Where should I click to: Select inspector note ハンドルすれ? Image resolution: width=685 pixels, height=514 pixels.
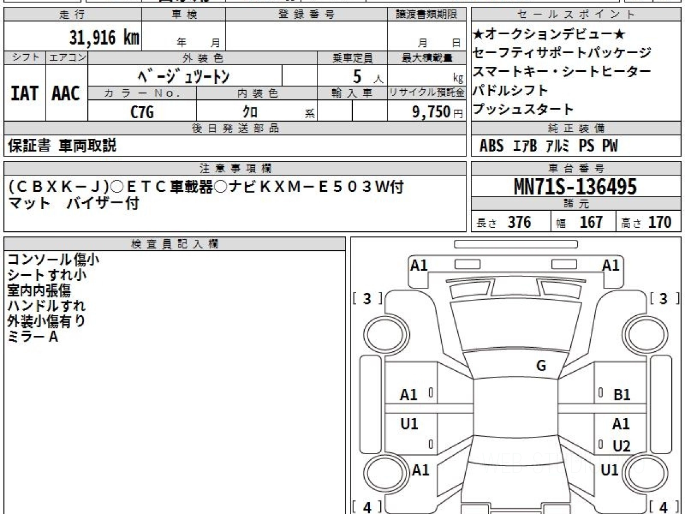47,306
